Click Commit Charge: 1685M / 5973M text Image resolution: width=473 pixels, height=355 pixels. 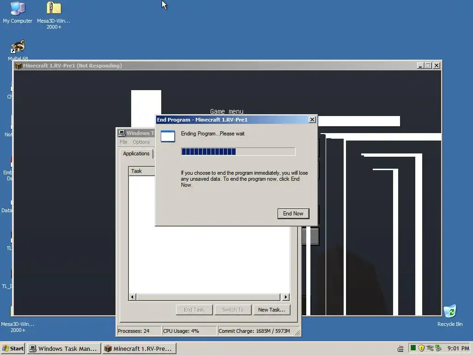click(x=255, y=331)
